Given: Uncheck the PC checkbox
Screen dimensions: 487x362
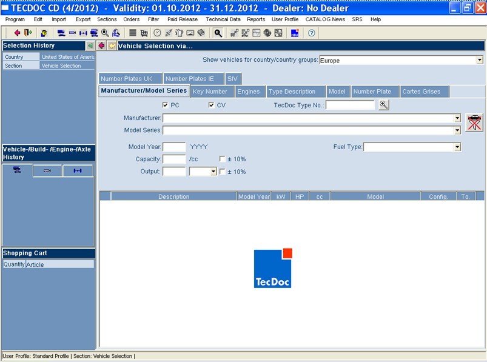Looking at the screenshot, I should [x=166, y=104].
